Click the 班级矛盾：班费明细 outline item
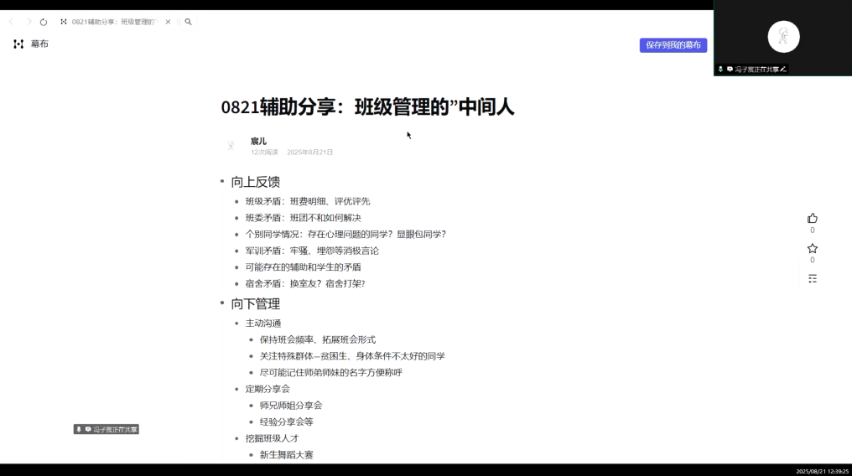852x476 pixels. pyautogui.click(x=307, y=201)
